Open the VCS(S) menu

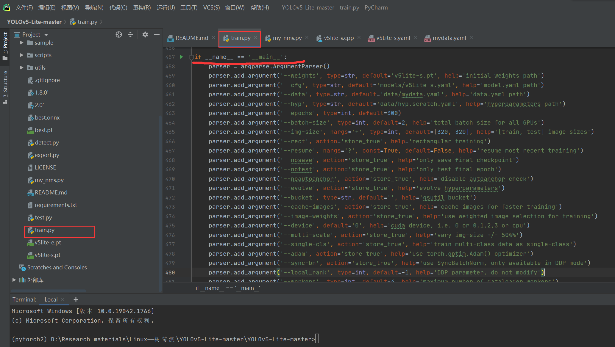coord(211,7)
